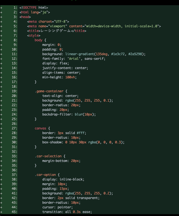Click the .car-option selector
This screenshot has width=179, height=216.
pyautogui.click(x=45, y=175)
